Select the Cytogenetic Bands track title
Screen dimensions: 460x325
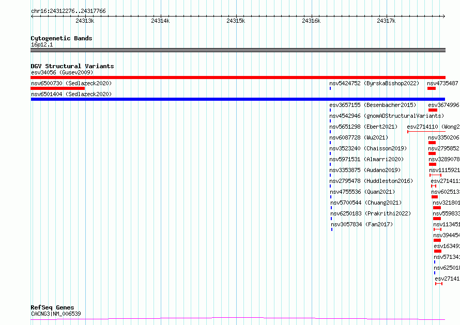tap(62, 38)
